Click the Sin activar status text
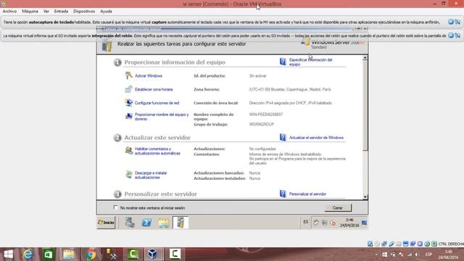This screenshot has height=261, width=464. (x=258, y=75)
